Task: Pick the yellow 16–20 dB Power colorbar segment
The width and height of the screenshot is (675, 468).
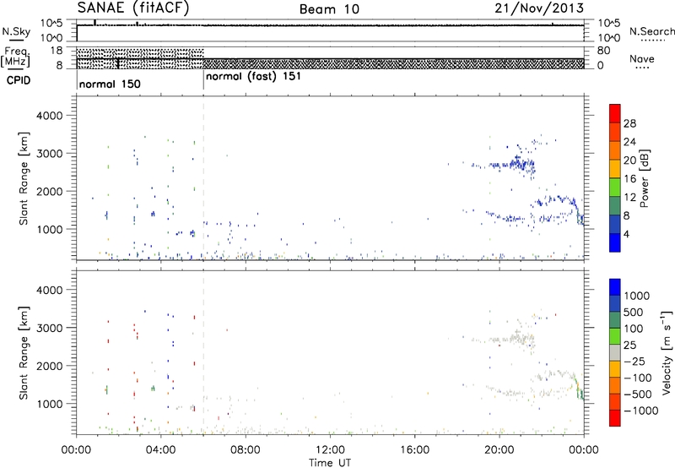Action: (x=615, y=169)
